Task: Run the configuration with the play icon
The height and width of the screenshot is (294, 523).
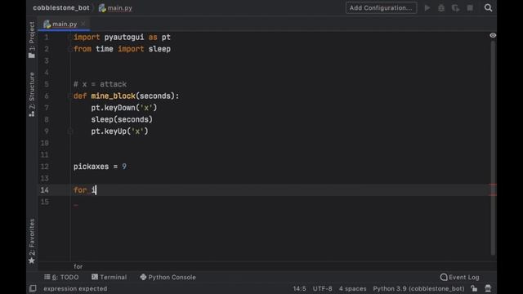Action: pos(427,8)
